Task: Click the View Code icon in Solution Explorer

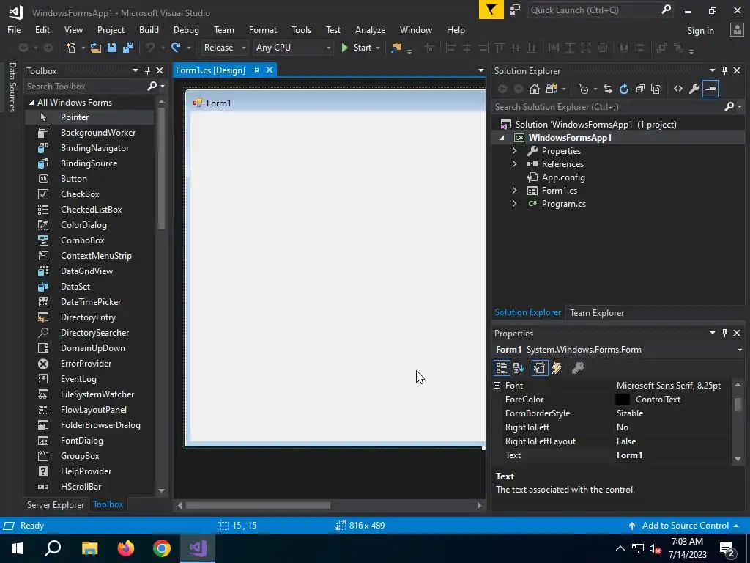Action: pos(678,89)
